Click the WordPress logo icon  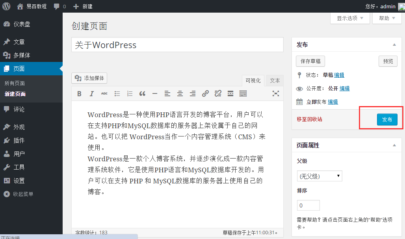tap(6, 6)
